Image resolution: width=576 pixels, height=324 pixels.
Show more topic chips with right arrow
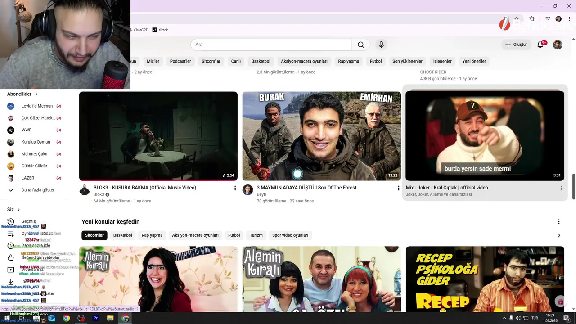[559, 235]
